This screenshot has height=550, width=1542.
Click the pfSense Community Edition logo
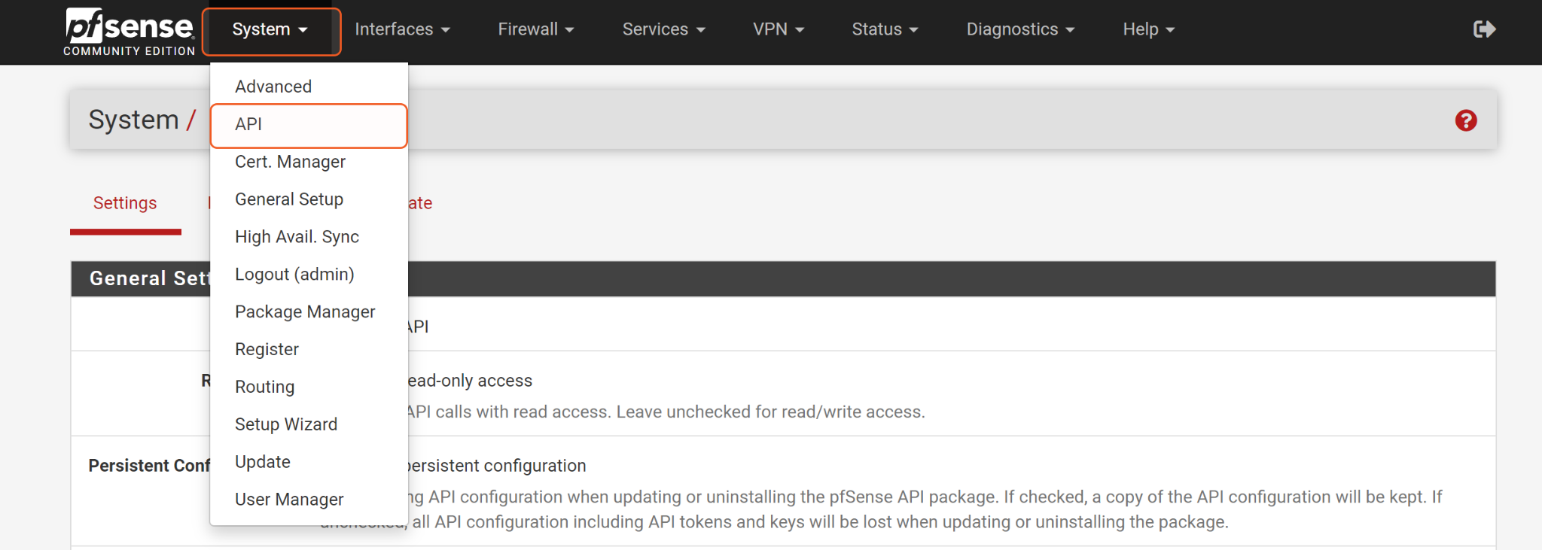130,32
